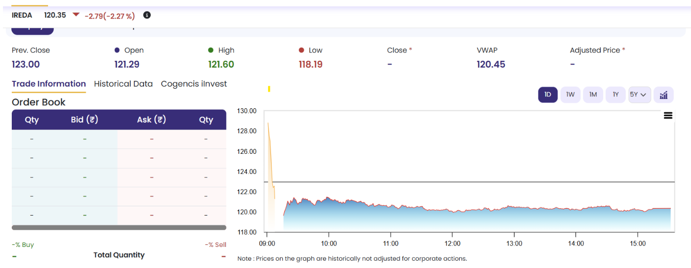691x268 pixels.
Task: Switch chart to 1W range
Action: click(x=570, y=95)
